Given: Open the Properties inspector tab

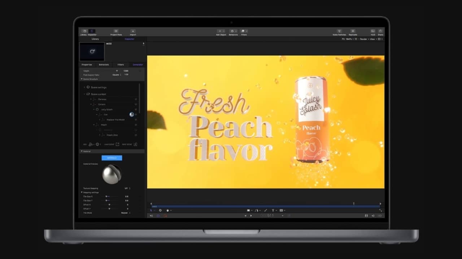Looking at the screenshot, I should pos(87,65).
